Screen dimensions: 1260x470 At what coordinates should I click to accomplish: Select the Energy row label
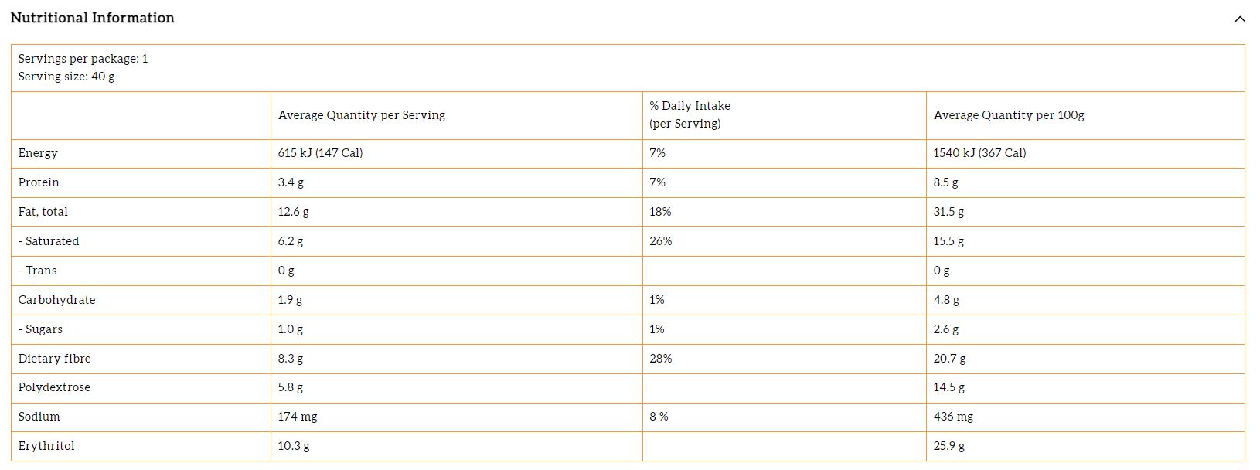coord(38,153)
